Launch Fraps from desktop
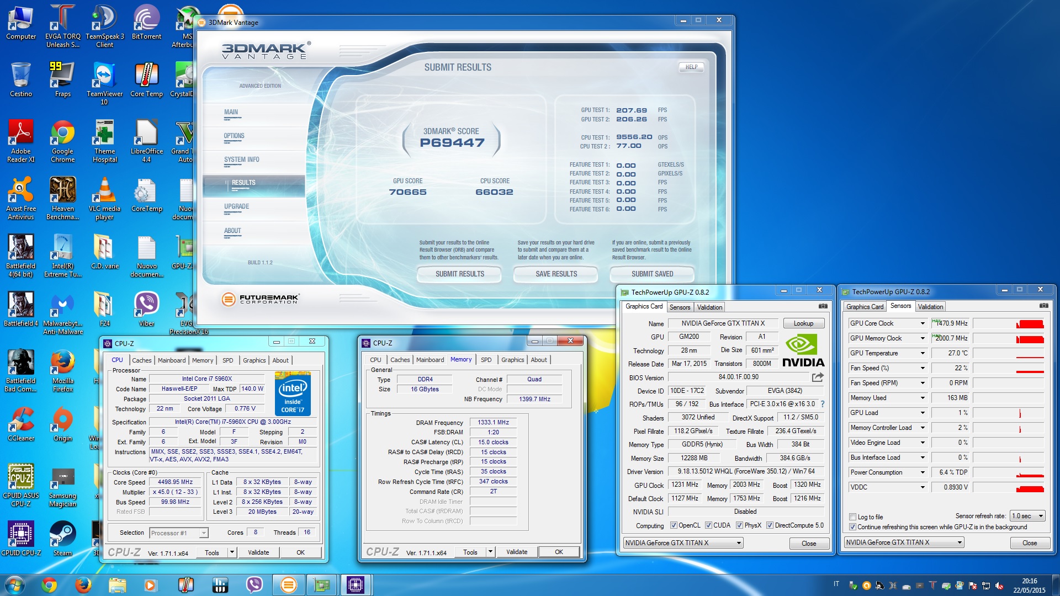The width and height of the screenshot is (1060, 596). (x=63, y=80)
